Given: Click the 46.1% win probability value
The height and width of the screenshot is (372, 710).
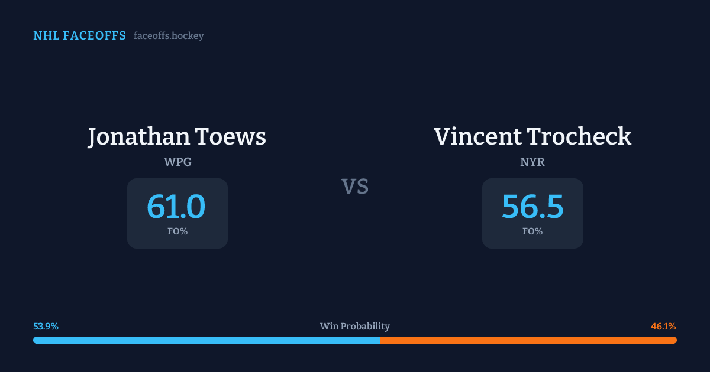Looking at the screenshot, I should pyautogui.click(x=663, y=327).
